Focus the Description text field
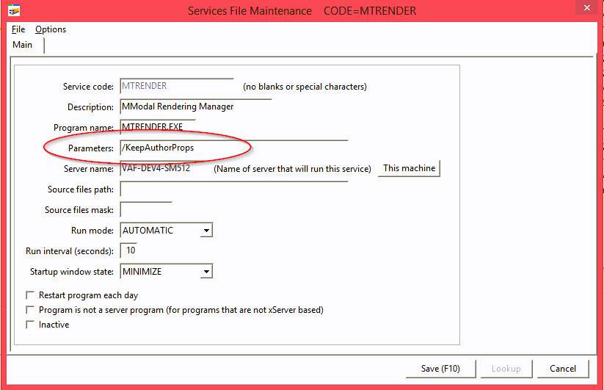 click(194, 107)
